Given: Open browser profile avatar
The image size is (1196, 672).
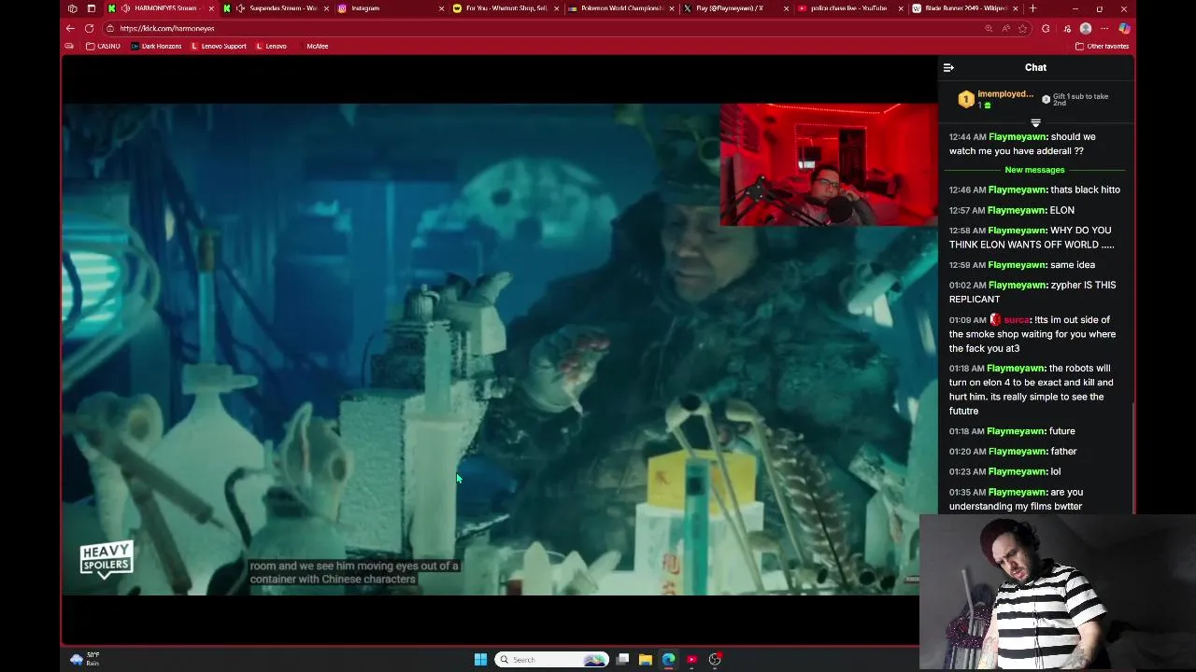Looking at the screenshot, I should tap(1086, 28).
